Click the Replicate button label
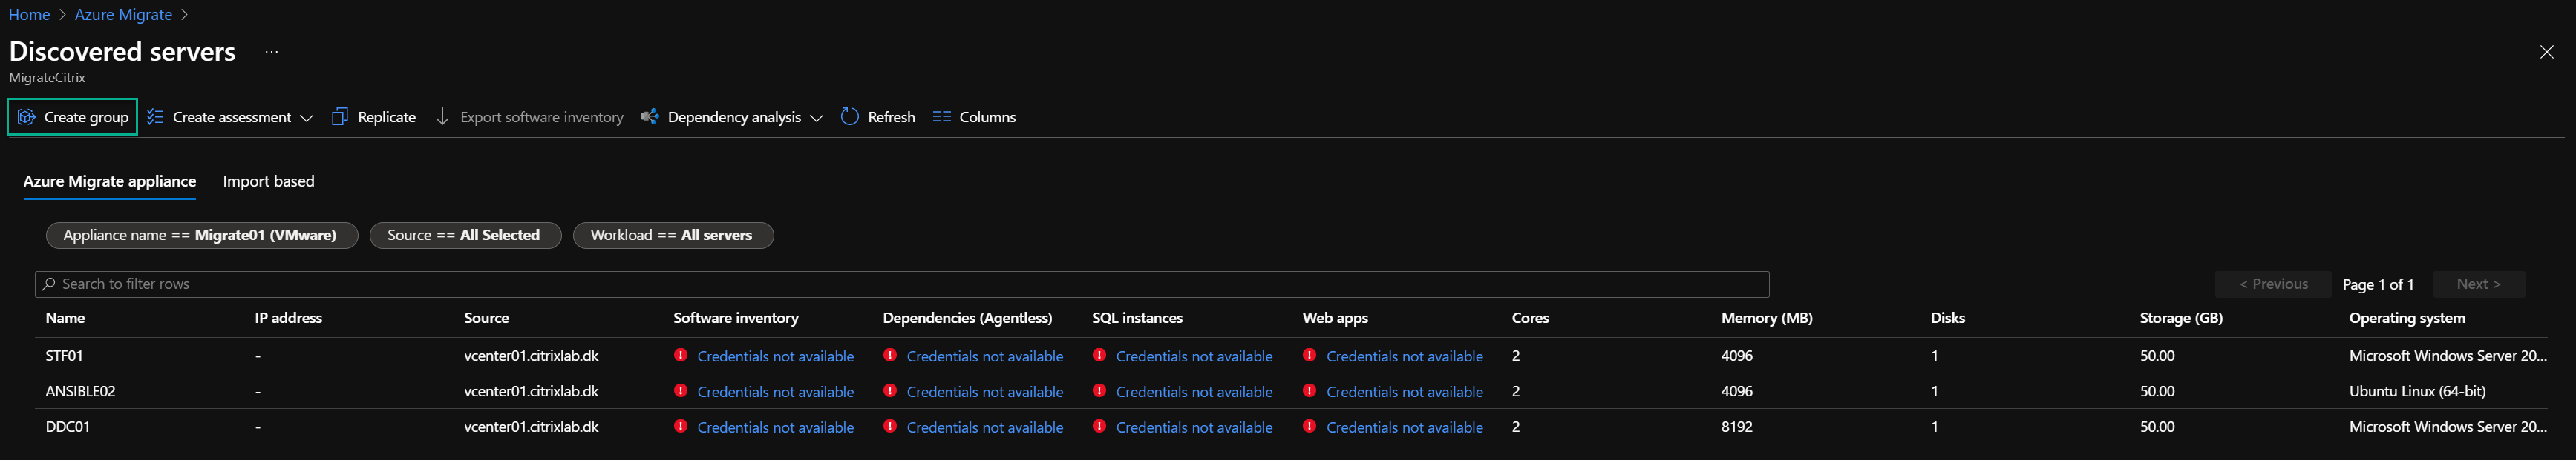The image size is (2576, 460). coord(387,118)
